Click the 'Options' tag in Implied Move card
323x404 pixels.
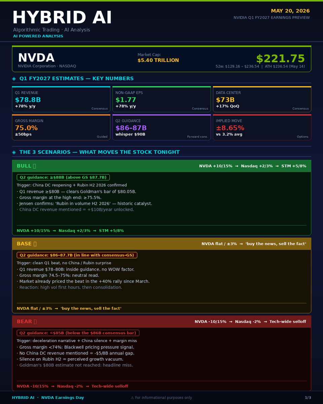coord(302,137)
